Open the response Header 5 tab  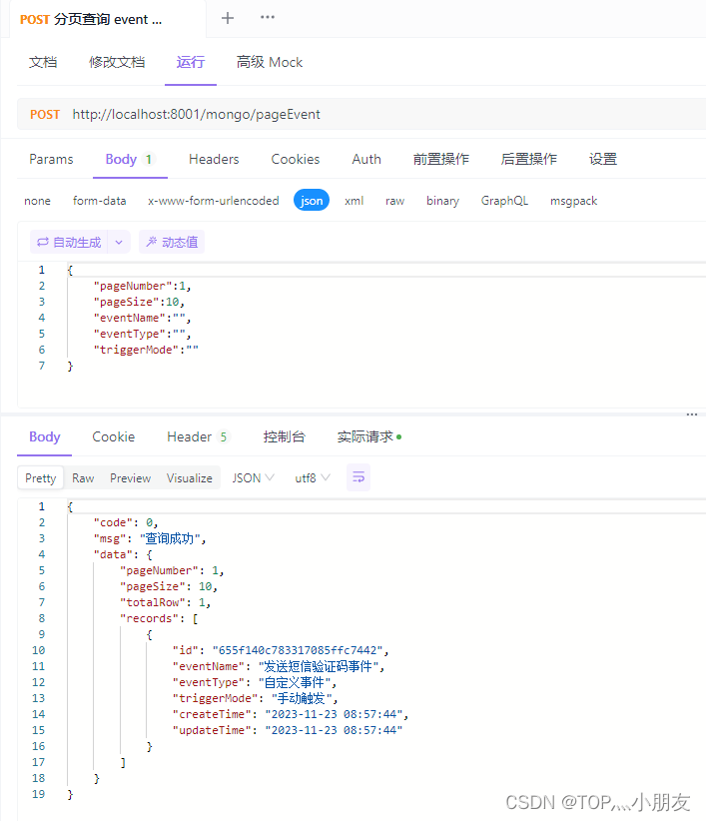click(198, 436)
